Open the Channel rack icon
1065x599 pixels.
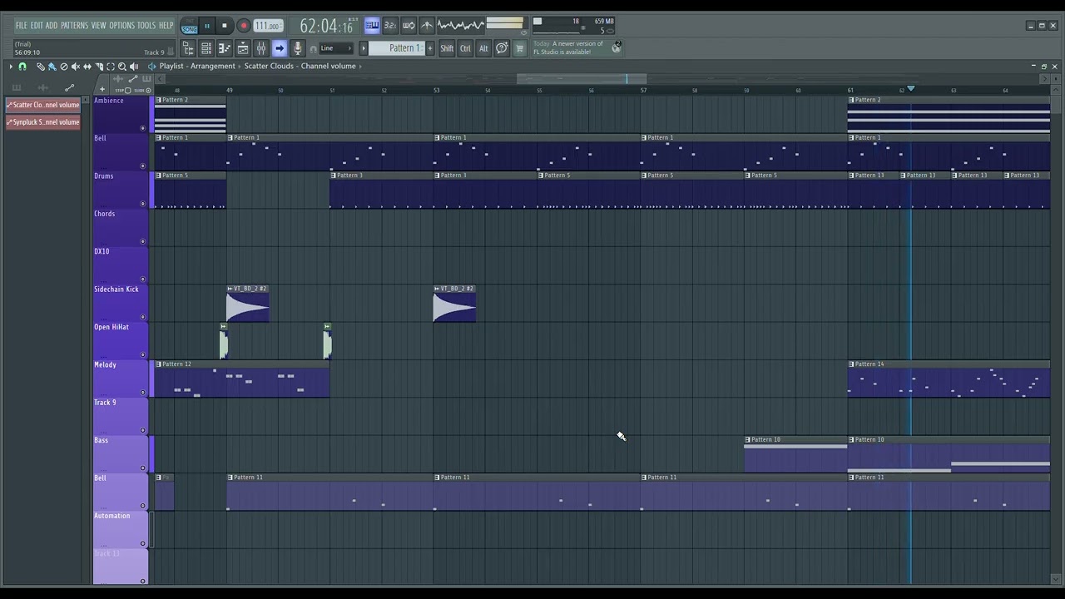click(x=206, y=48)
